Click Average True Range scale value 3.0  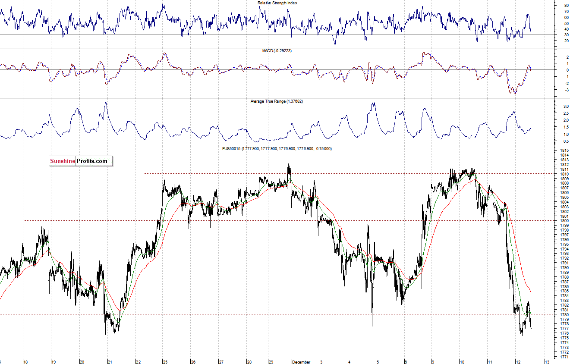(x=566, y=106)
